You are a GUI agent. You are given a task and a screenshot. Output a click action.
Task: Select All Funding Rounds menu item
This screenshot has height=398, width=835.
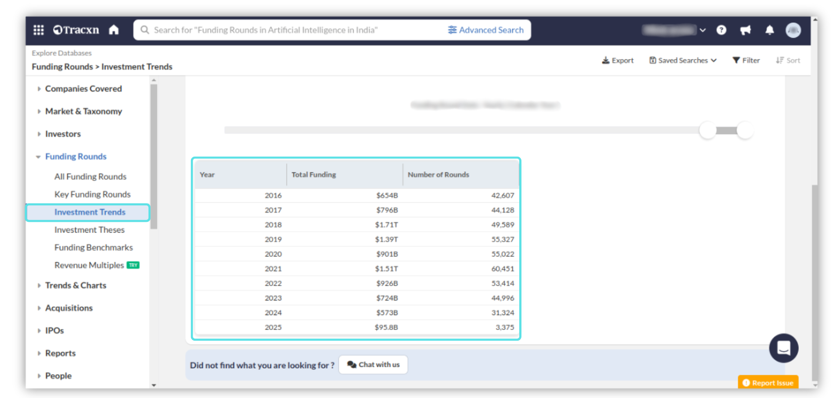tap(90, 177)
